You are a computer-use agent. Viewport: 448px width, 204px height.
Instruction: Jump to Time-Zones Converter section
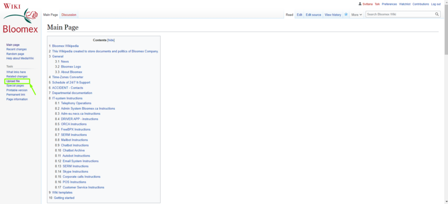pos(68,77)
